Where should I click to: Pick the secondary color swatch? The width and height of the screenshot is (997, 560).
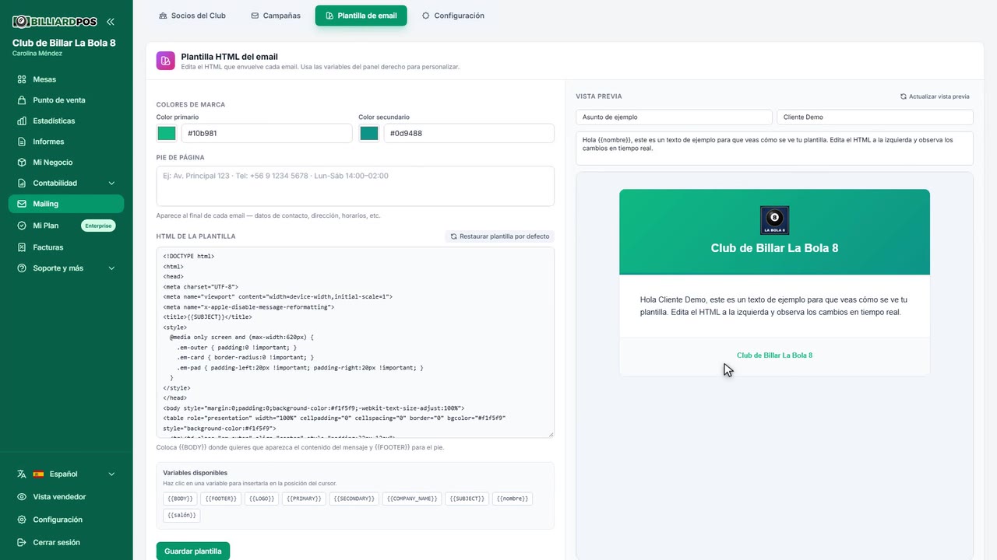pyautogui.click(x=369, y=133)
